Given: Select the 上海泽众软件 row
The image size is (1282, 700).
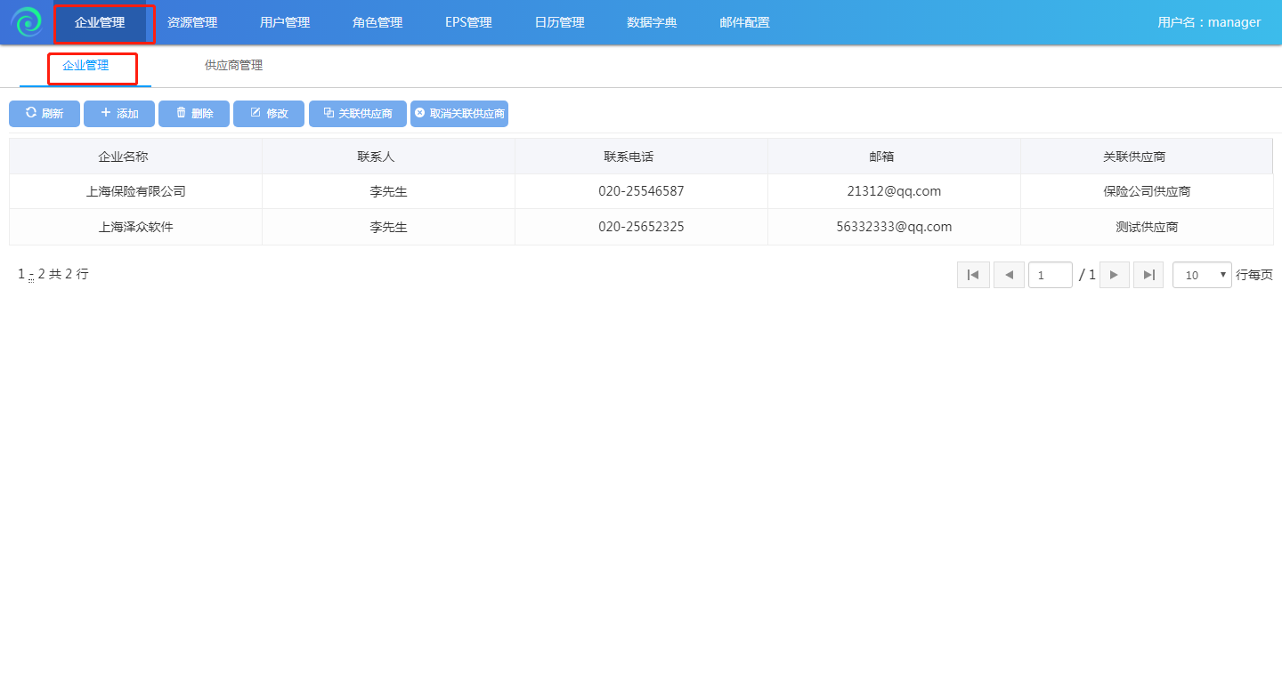Looking at the screenshot, I should [x=136, y=227].
